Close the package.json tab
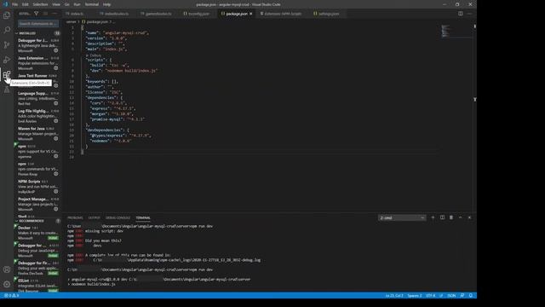The image size is (545, 307). [x=251, y=14]
